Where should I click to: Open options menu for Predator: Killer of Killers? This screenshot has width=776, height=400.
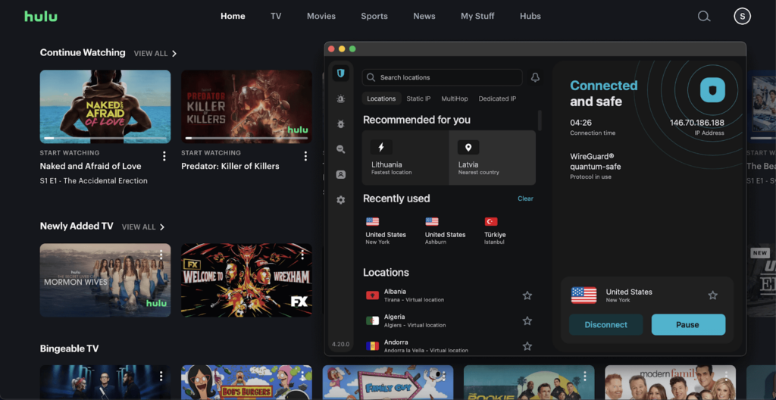305,156
